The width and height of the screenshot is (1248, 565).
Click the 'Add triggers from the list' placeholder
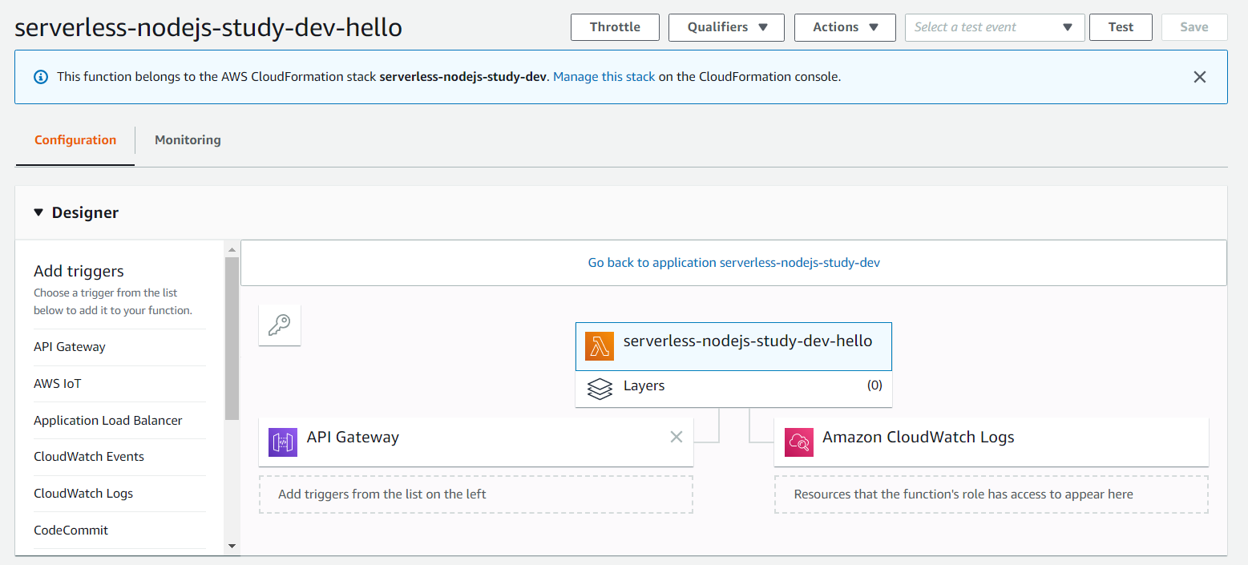tap(476, 494)
